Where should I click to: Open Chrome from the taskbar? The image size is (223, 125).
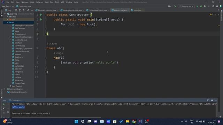point(134,122)
